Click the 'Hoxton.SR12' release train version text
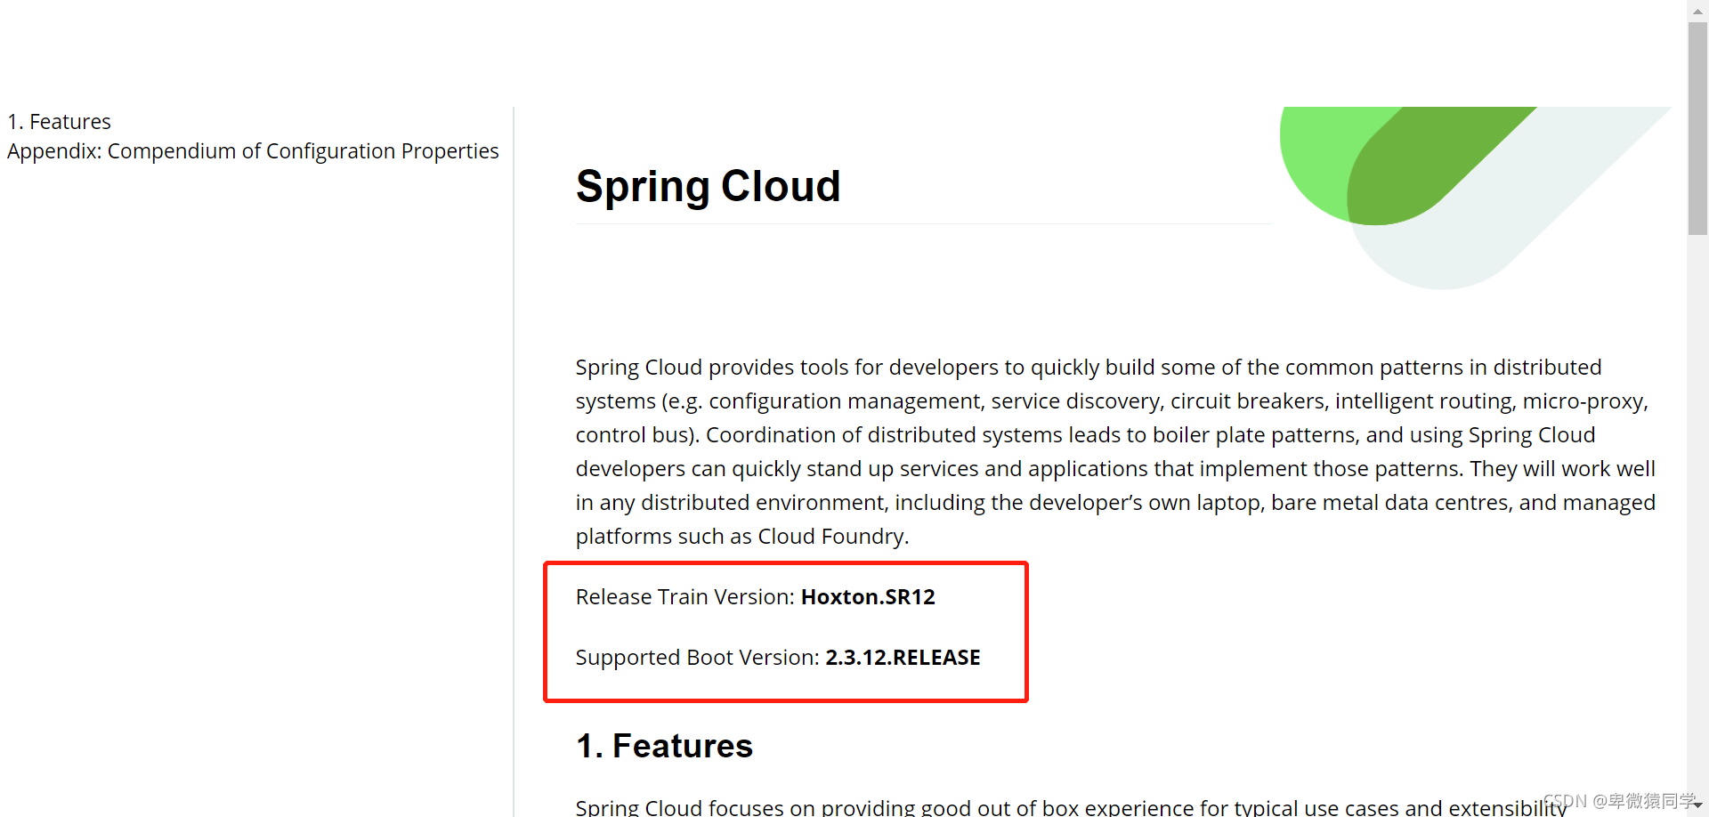Viewport: 1709px width, 817px height. pos(868,597)
